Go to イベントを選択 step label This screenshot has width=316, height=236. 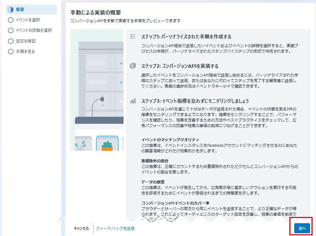tap(28, 20)
